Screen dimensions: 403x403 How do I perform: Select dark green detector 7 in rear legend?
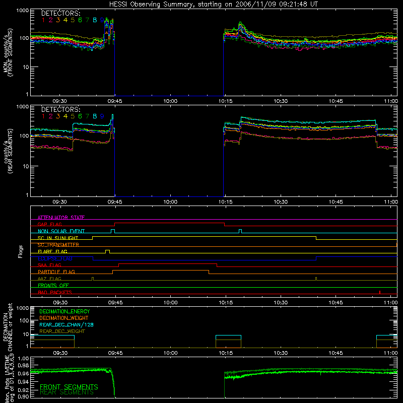(x=87, y=116)
